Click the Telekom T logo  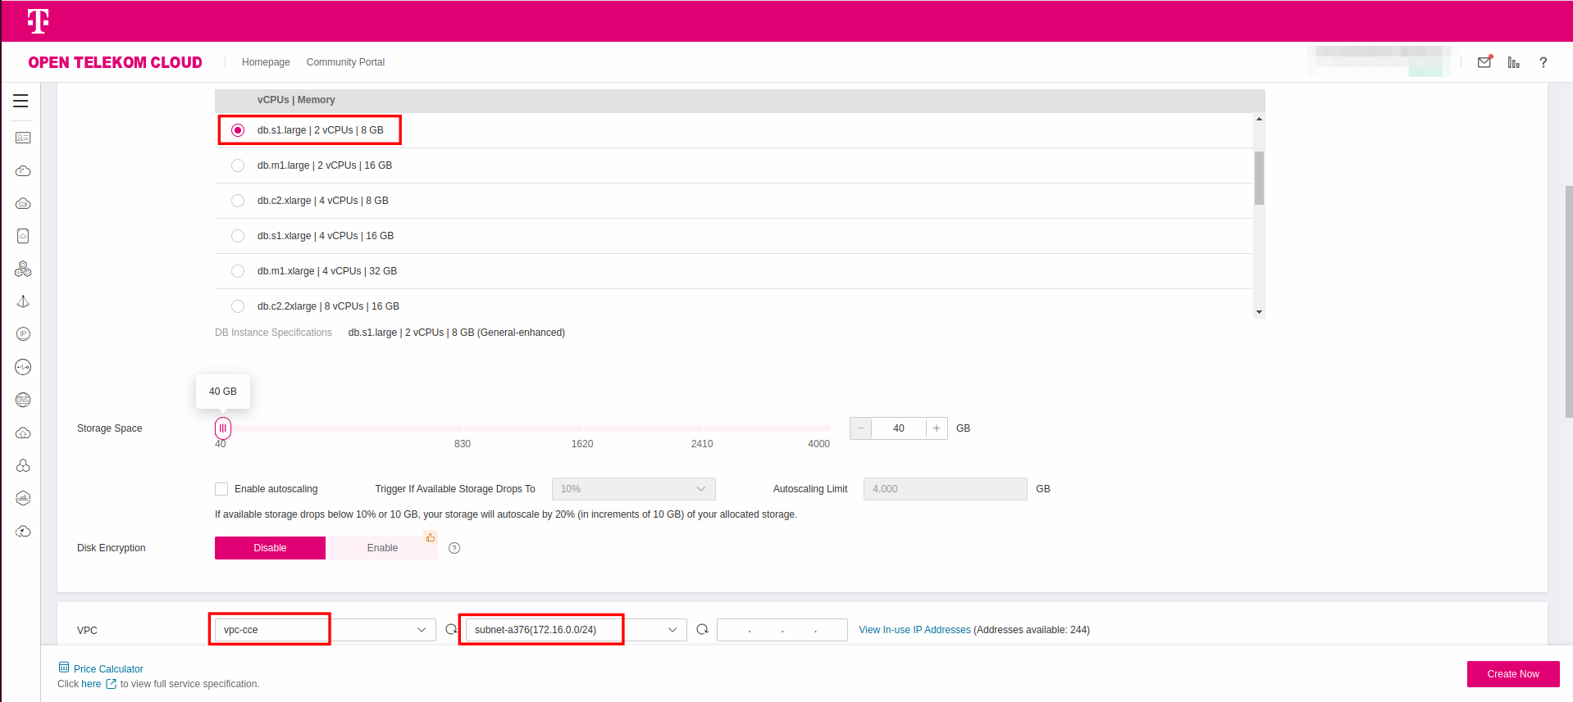coord(38,21)
